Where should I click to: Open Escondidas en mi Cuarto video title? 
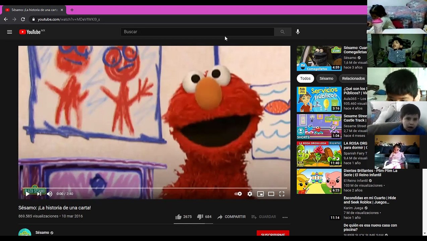[x=370, y=200]
